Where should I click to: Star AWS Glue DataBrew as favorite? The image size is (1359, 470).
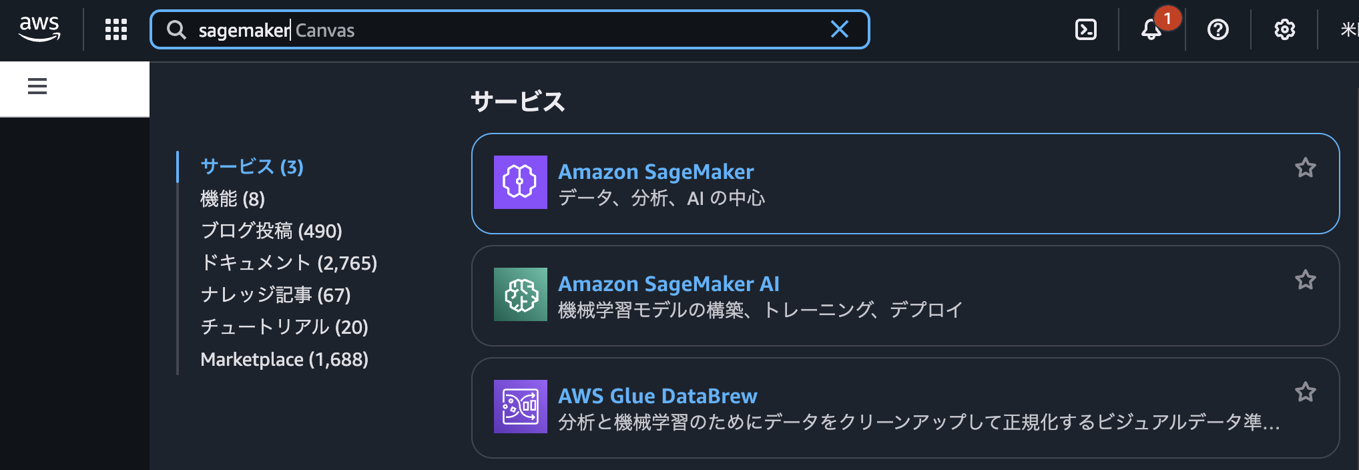(x=1305, y=392)
